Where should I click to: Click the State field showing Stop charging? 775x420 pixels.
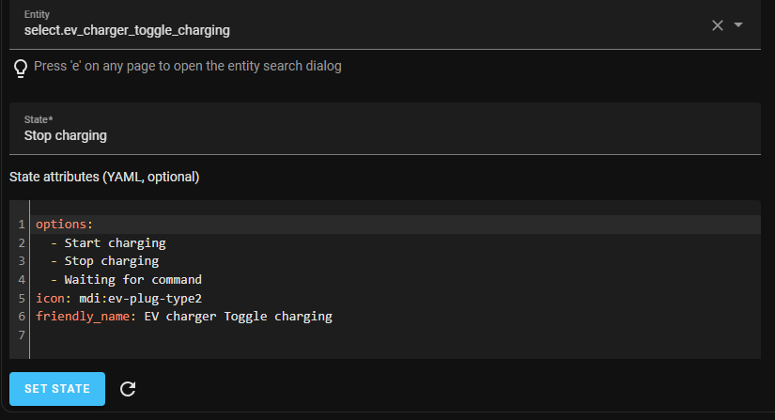click(x=385, y=129)
